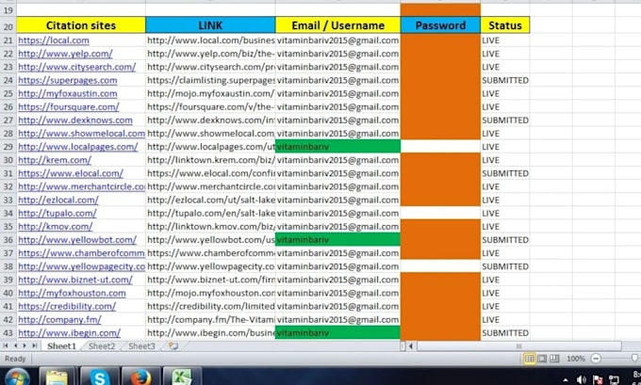
Task: Open https://foursquare.com/ link
Action: pyautogui.click(x=69, y=107)
